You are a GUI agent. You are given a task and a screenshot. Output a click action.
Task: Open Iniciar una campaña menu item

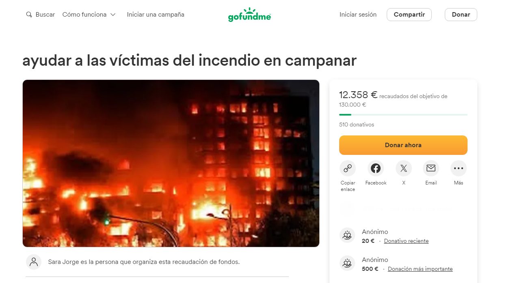point(156,15)
